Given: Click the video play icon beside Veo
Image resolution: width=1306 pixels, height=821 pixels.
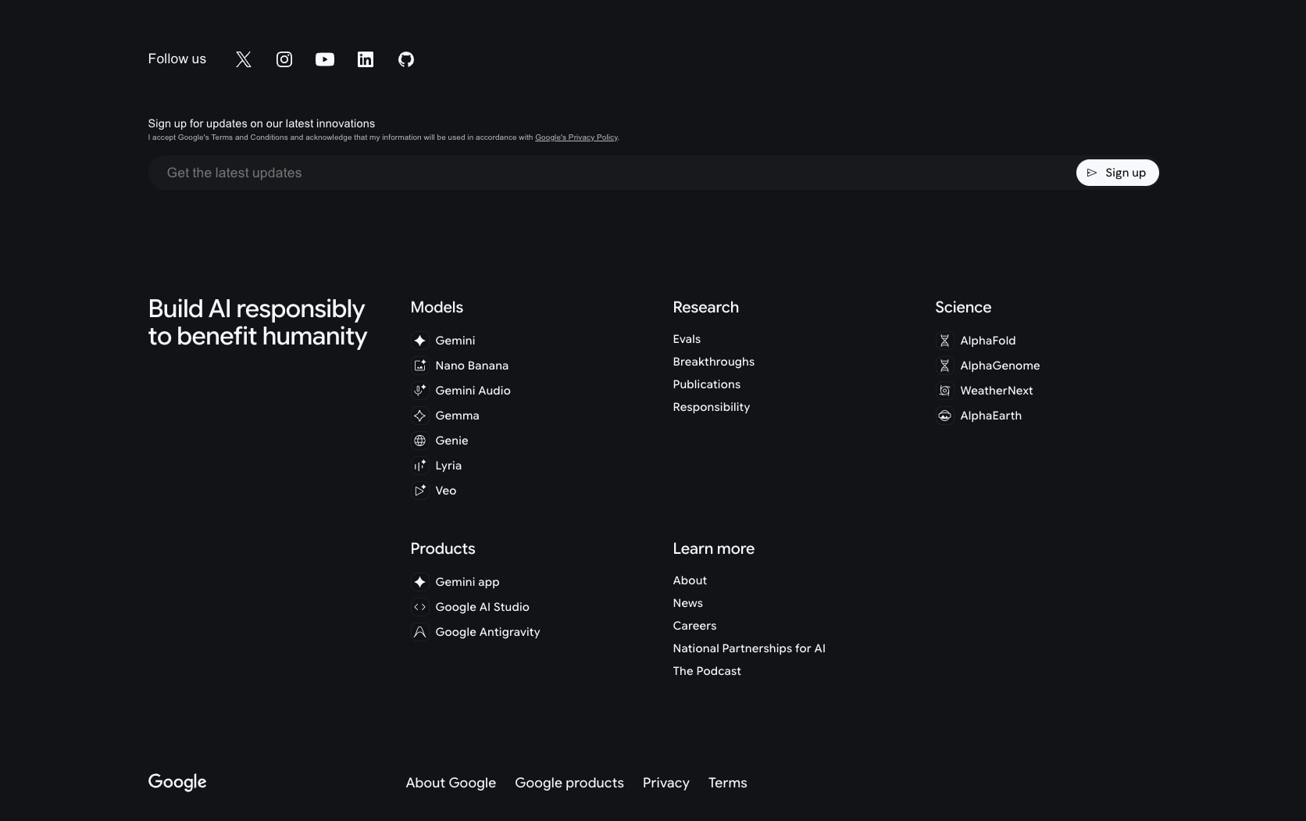Looking at the screenshot, I should (x=419, y=491).
